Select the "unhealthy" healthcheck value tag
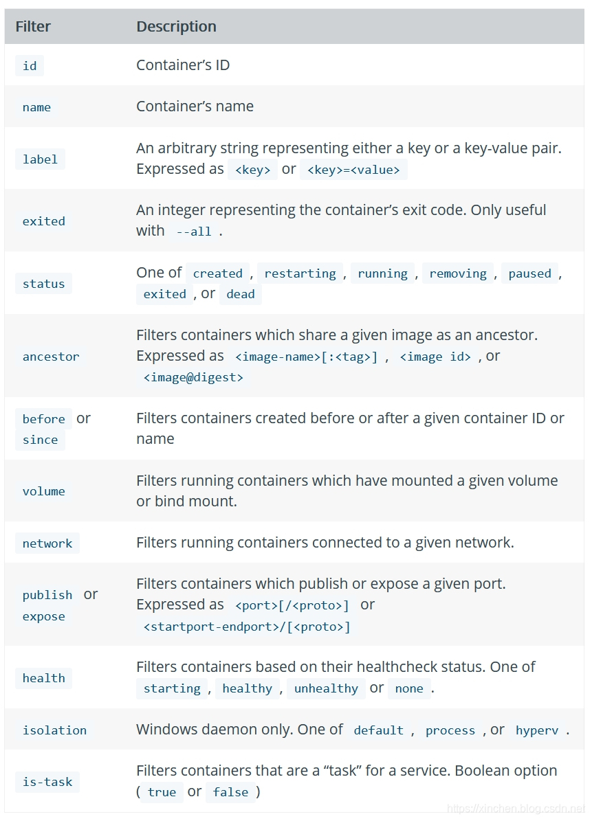The width and height of the screenshot is (592, 821). (x=326, y=688)
